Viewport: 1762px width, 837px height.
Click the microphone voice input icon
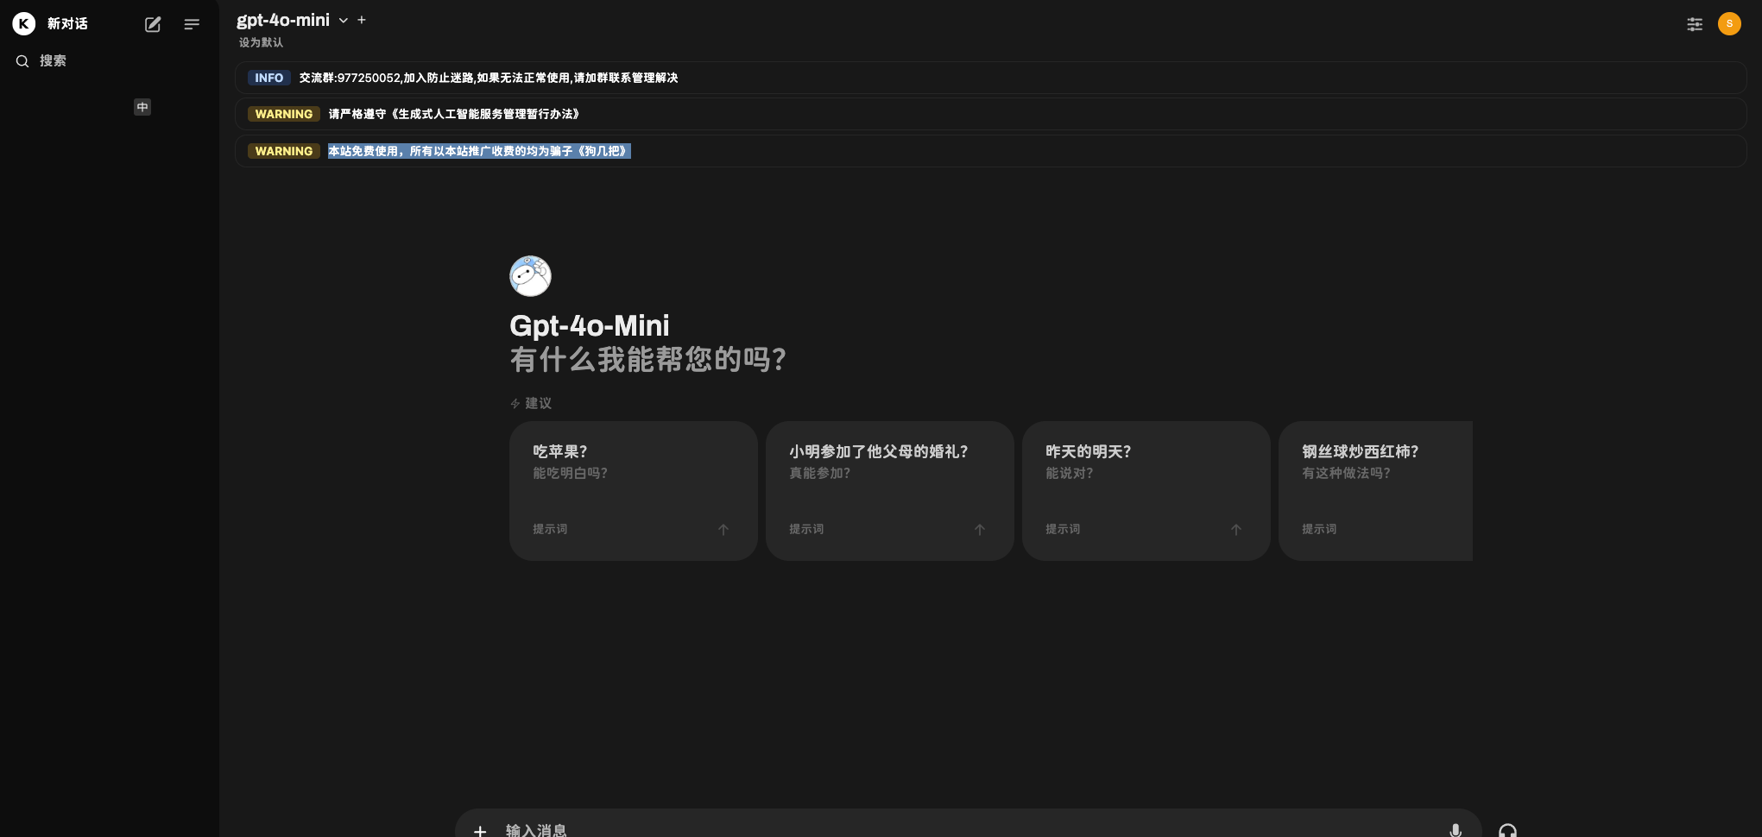click(x=1456, y=829)
